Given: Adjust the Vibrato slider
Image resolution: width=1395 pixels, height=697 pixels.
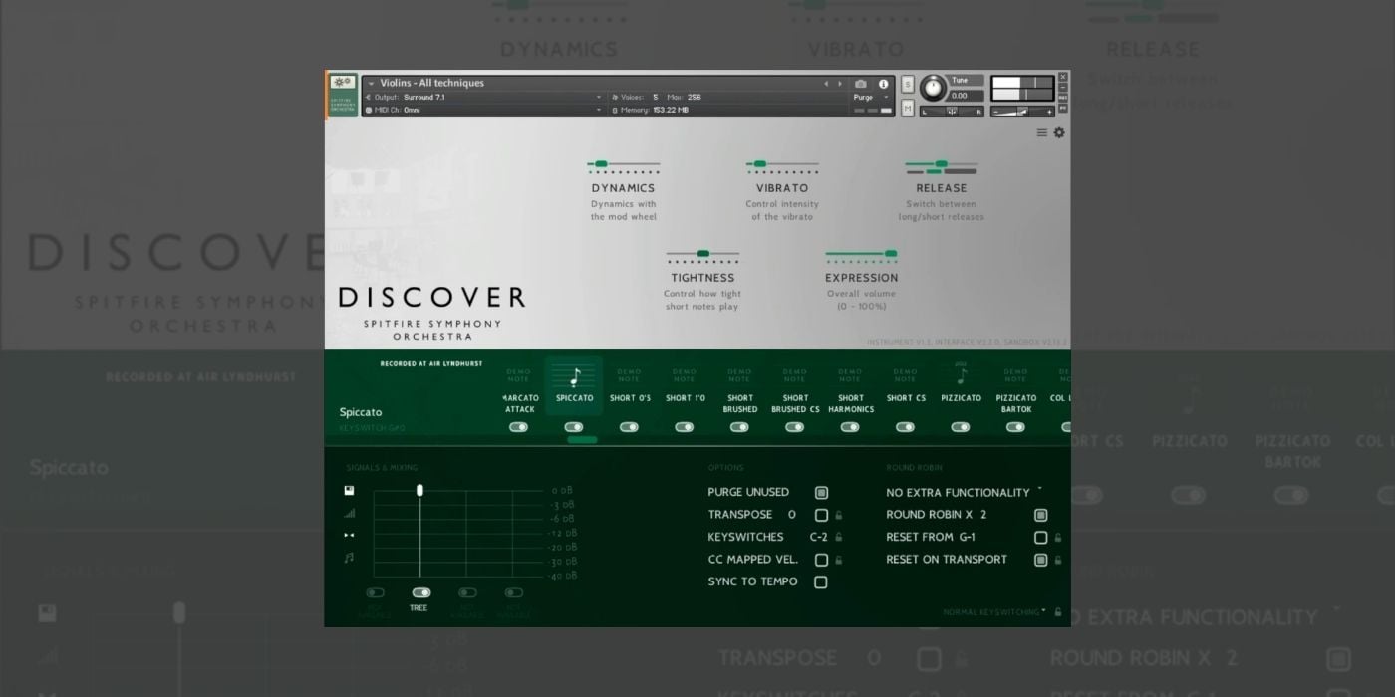Looking at the screenshot, I should click(x=782, y=164).
